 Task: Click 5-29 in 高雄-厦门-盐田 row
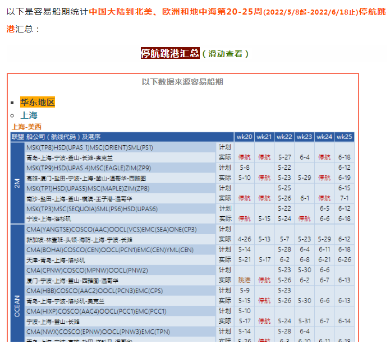point(305,178)
